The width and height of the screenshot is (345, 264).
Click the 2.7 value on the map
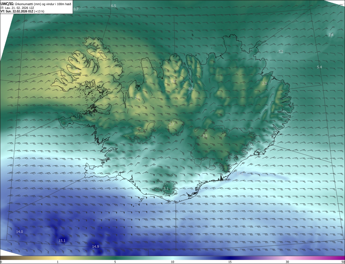(x=172, y=124)
